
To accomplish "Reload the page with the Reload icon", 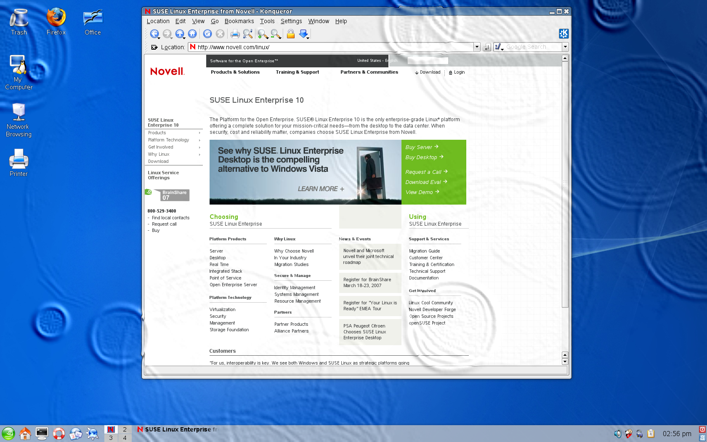I will click(207, 34).
